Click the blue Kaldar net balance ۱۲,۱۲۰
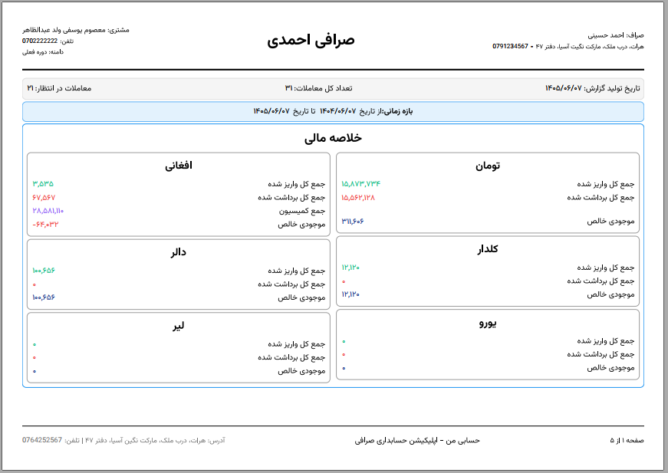This screenshot has width=668, height=473. coord(350,294)
